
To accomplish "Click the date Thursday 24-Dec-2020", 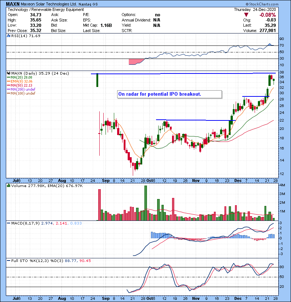I will pos(255,9).
